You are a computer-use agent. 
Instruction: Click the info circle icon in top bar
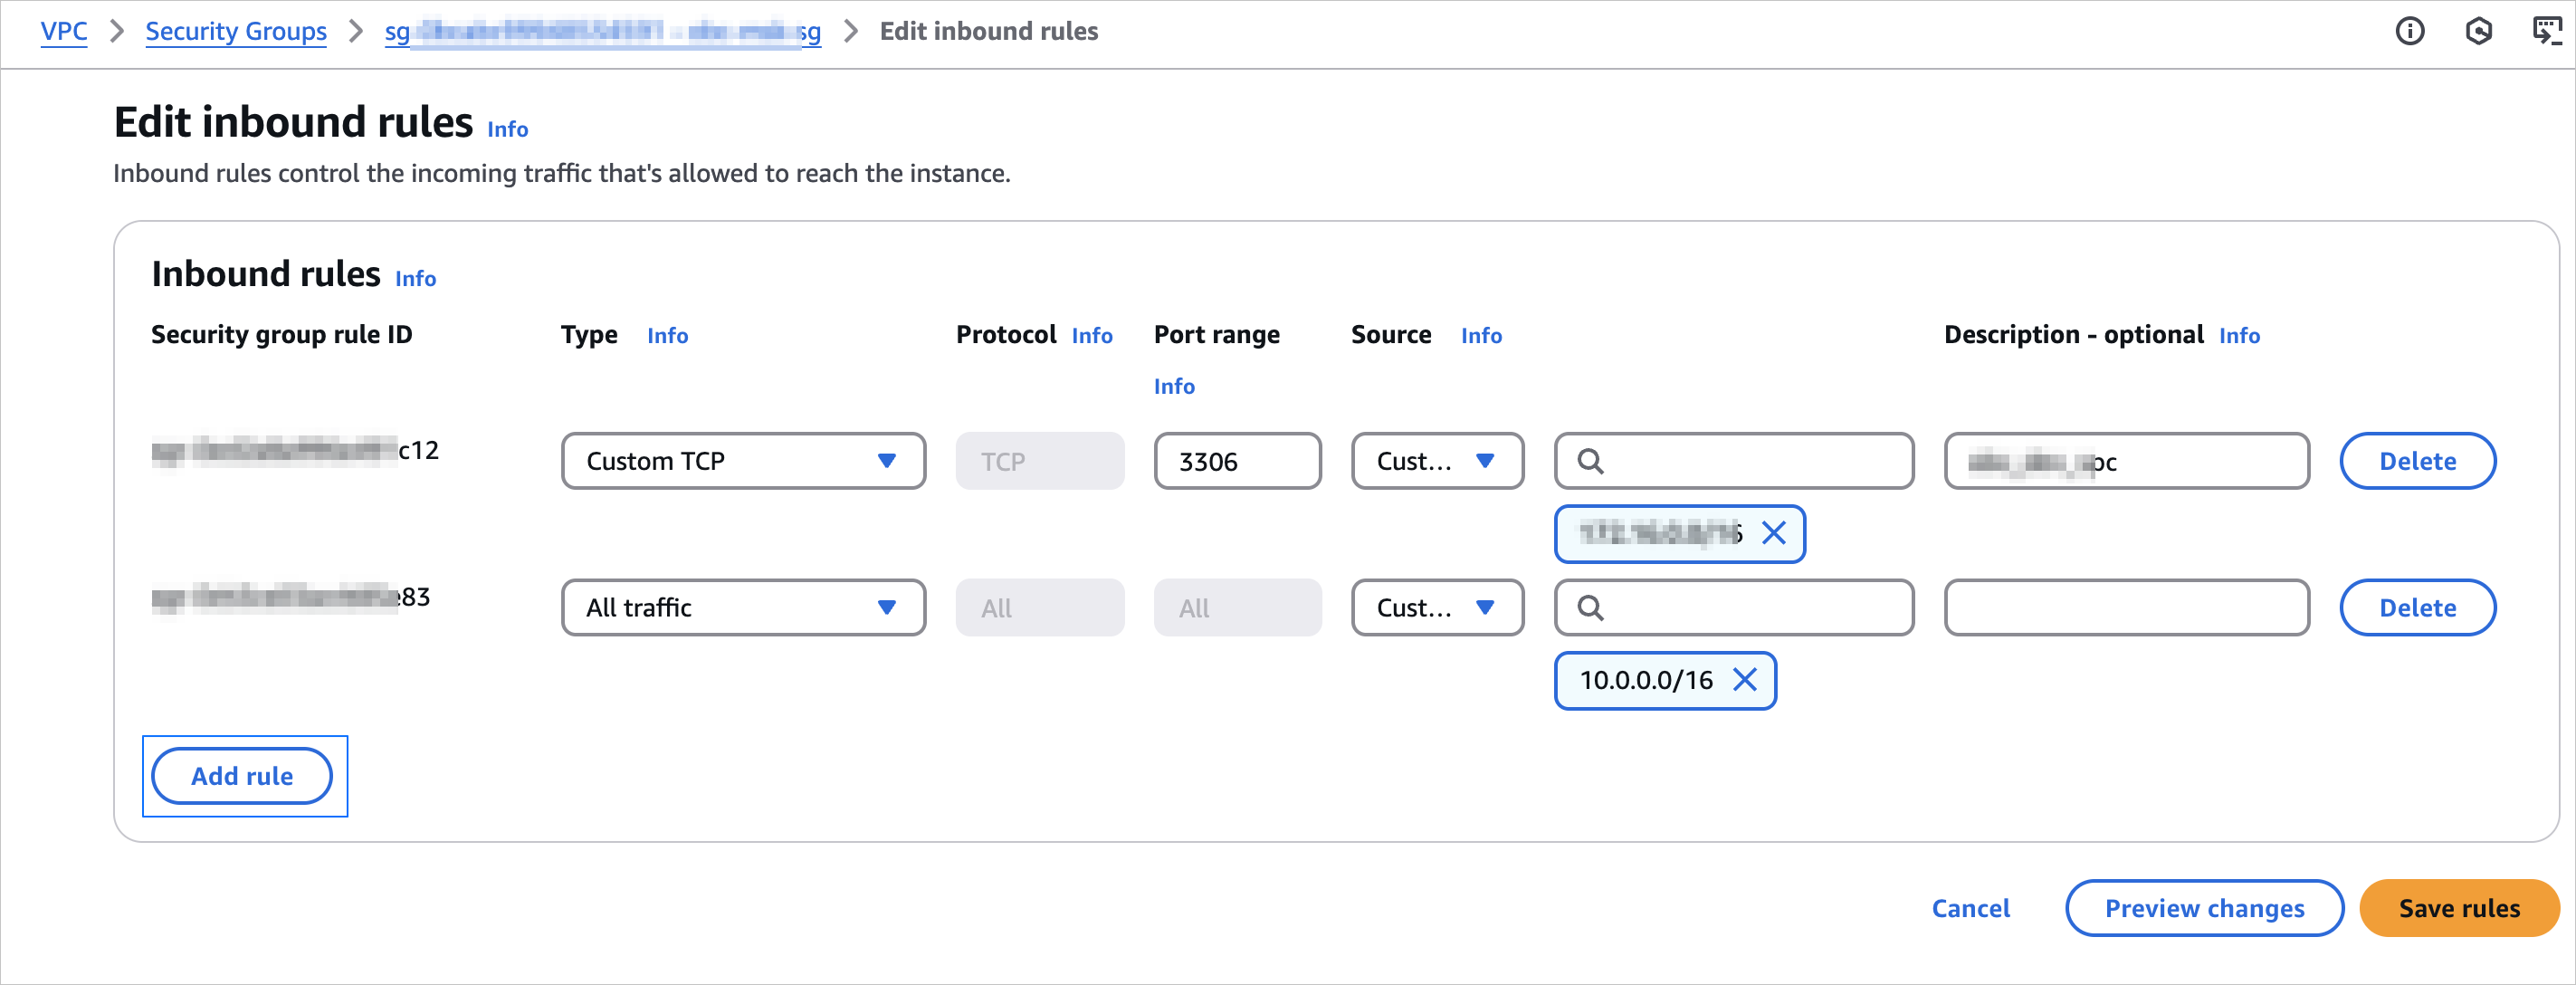[x=2409, y=32]
